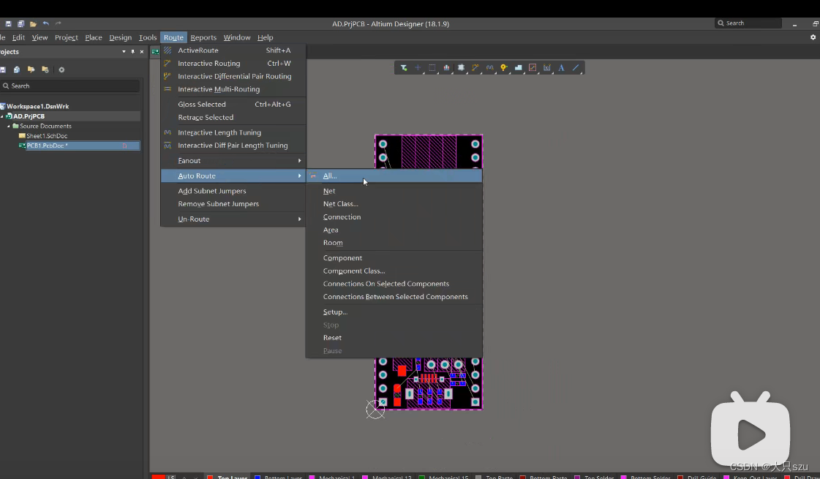
Task: Open the Design menu
Action: pos(120,37)
